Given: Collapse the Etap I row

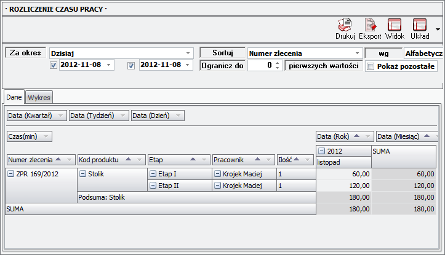Looking at the screenshot, I should [154, 174].
